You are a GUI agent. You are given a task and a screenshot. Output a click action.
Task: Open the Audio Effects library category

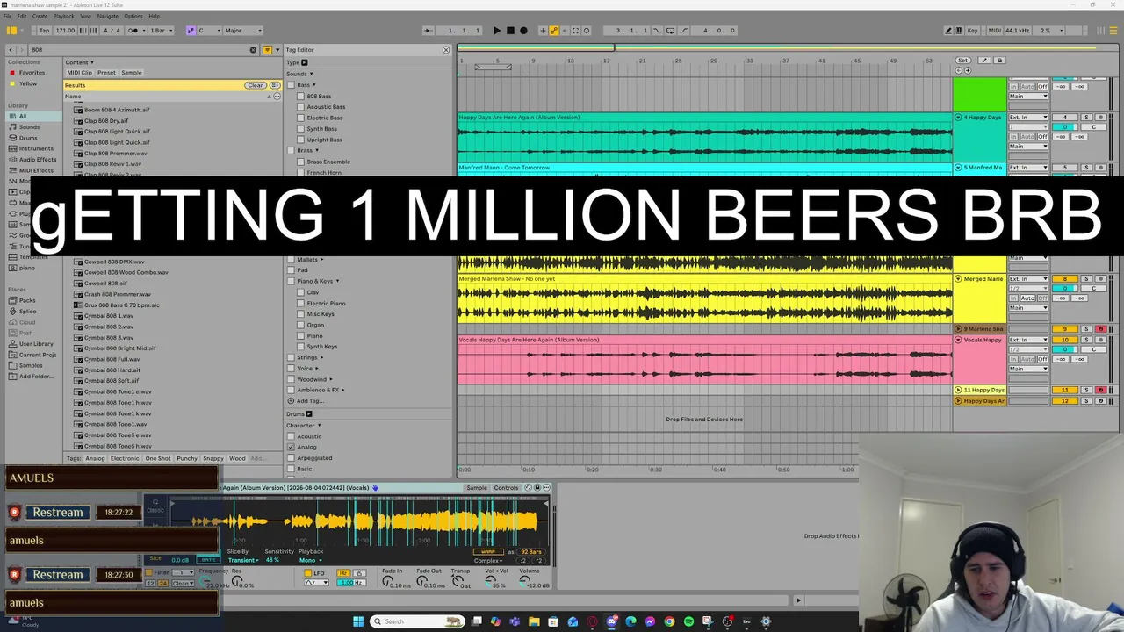coord(37,160)
